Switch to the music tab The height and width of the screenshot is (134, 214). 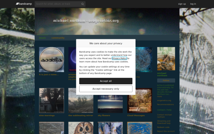coord(42,38)
